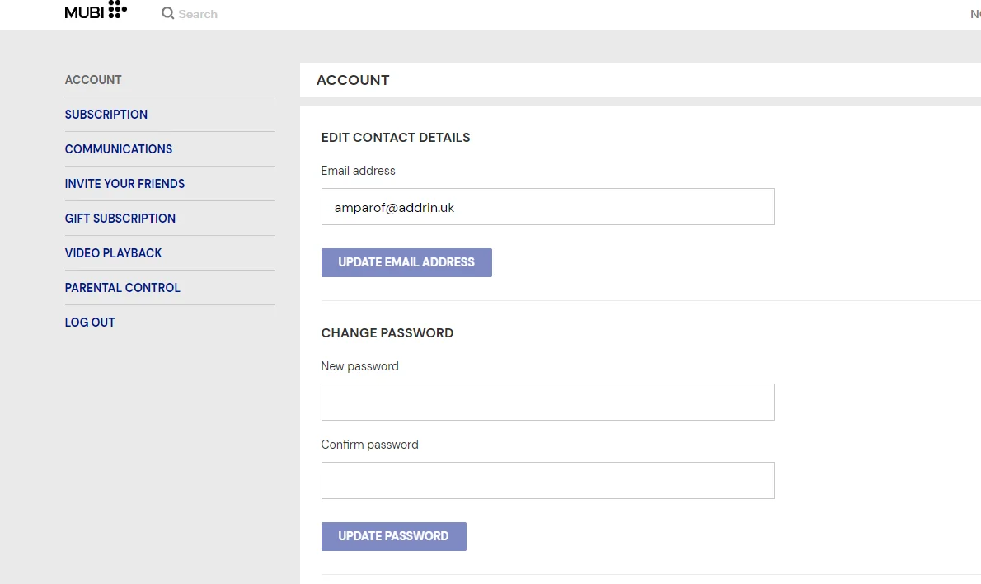The image size is (981, 584).
Task: Open Video Playback settings
Action: pyautogui.click(x=113, y=253)
